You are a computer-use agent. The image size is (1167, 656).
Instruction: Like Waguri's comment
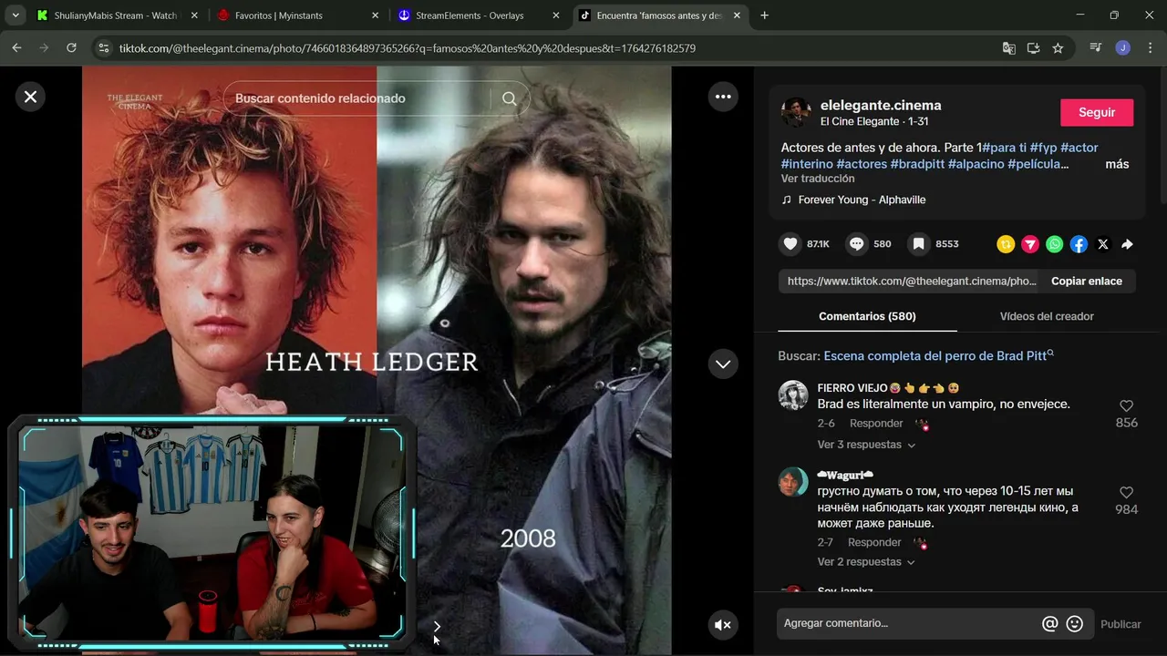[x=1126, y=493]
